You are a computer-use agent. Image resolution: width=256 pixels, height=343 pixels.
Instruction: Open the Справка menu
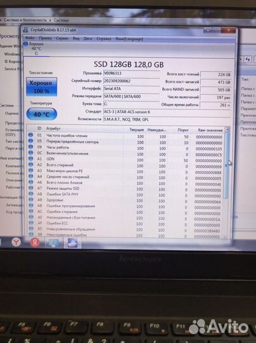104,39
